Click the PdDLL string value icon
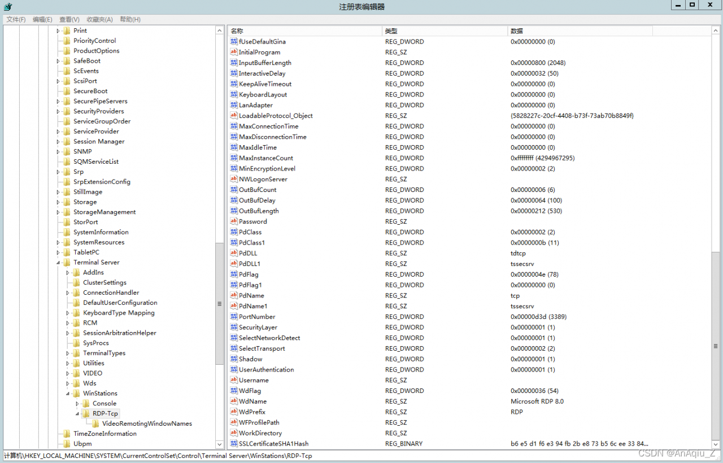The image size is (723, 463). click(x=234, y=254)
